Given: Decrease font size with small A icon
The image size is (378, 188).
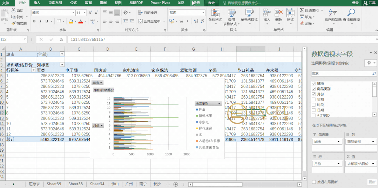Looking at the screenshot, I should pos(96,13).
